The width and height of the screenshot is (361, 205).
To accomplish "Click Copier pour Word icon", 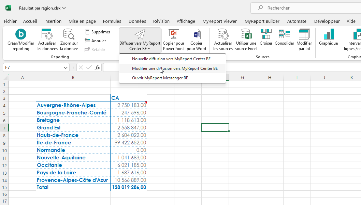I will [x=197, y=35].
